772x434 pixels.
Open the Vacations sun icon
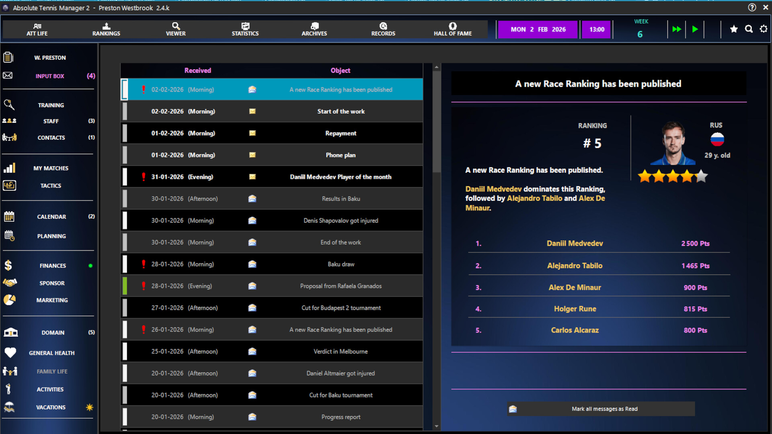[89, 407]
